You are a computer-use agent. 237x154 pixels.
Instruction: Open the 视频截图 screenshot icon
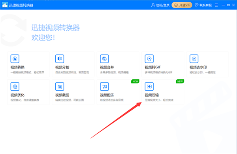point(60,86)
